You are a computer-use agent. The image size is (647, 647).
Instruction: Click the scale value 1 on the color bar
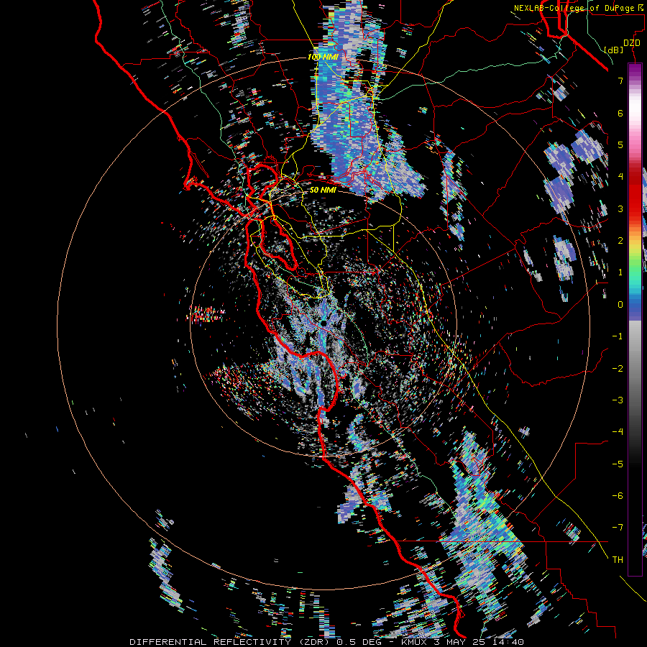click(620, 272)
